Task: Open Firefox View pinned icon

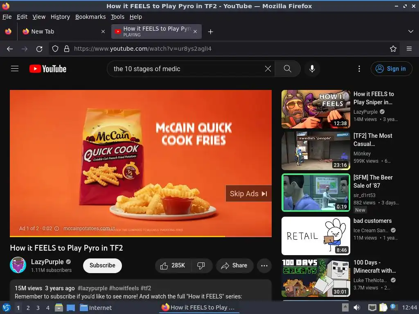Action: 8,31
